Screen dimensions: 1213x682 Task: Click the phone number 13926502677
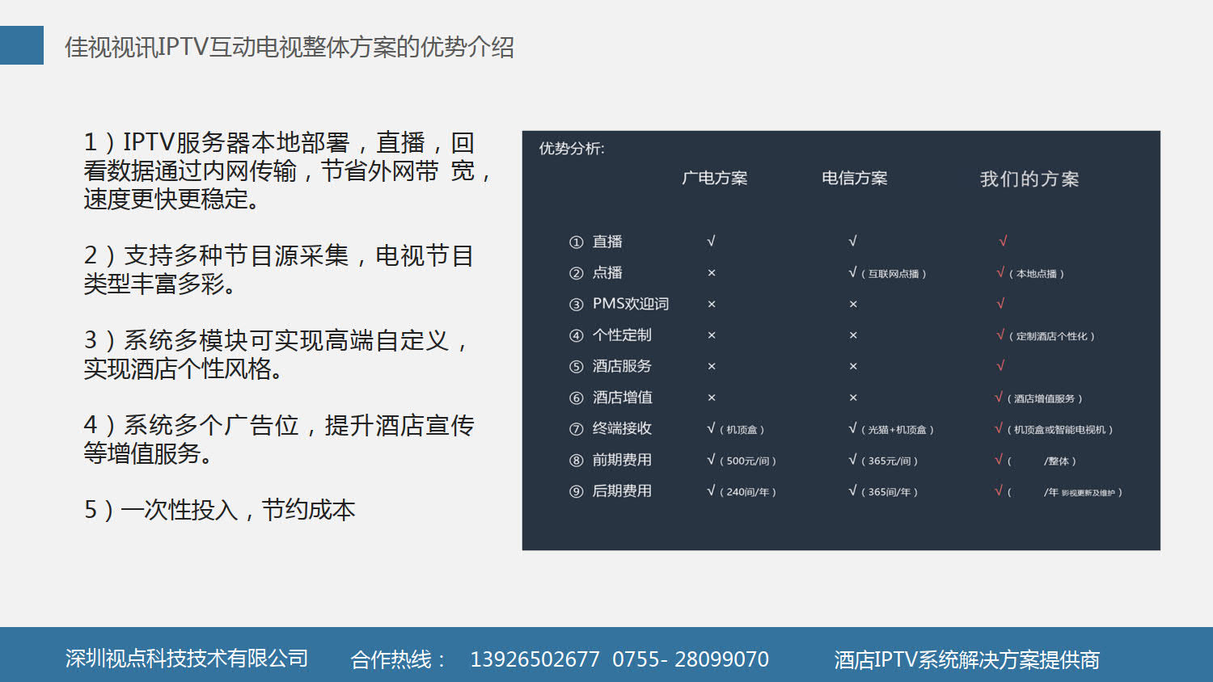(535, 659)
